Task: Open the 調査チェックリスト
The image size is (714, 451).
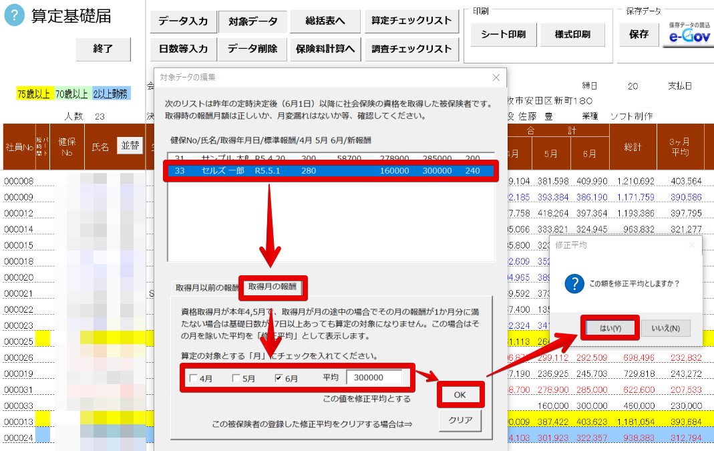Action: (411, 49)
